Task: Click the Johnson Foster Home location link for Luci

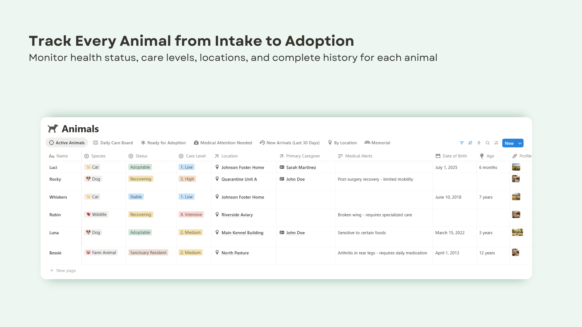Action: pos(242,167)
